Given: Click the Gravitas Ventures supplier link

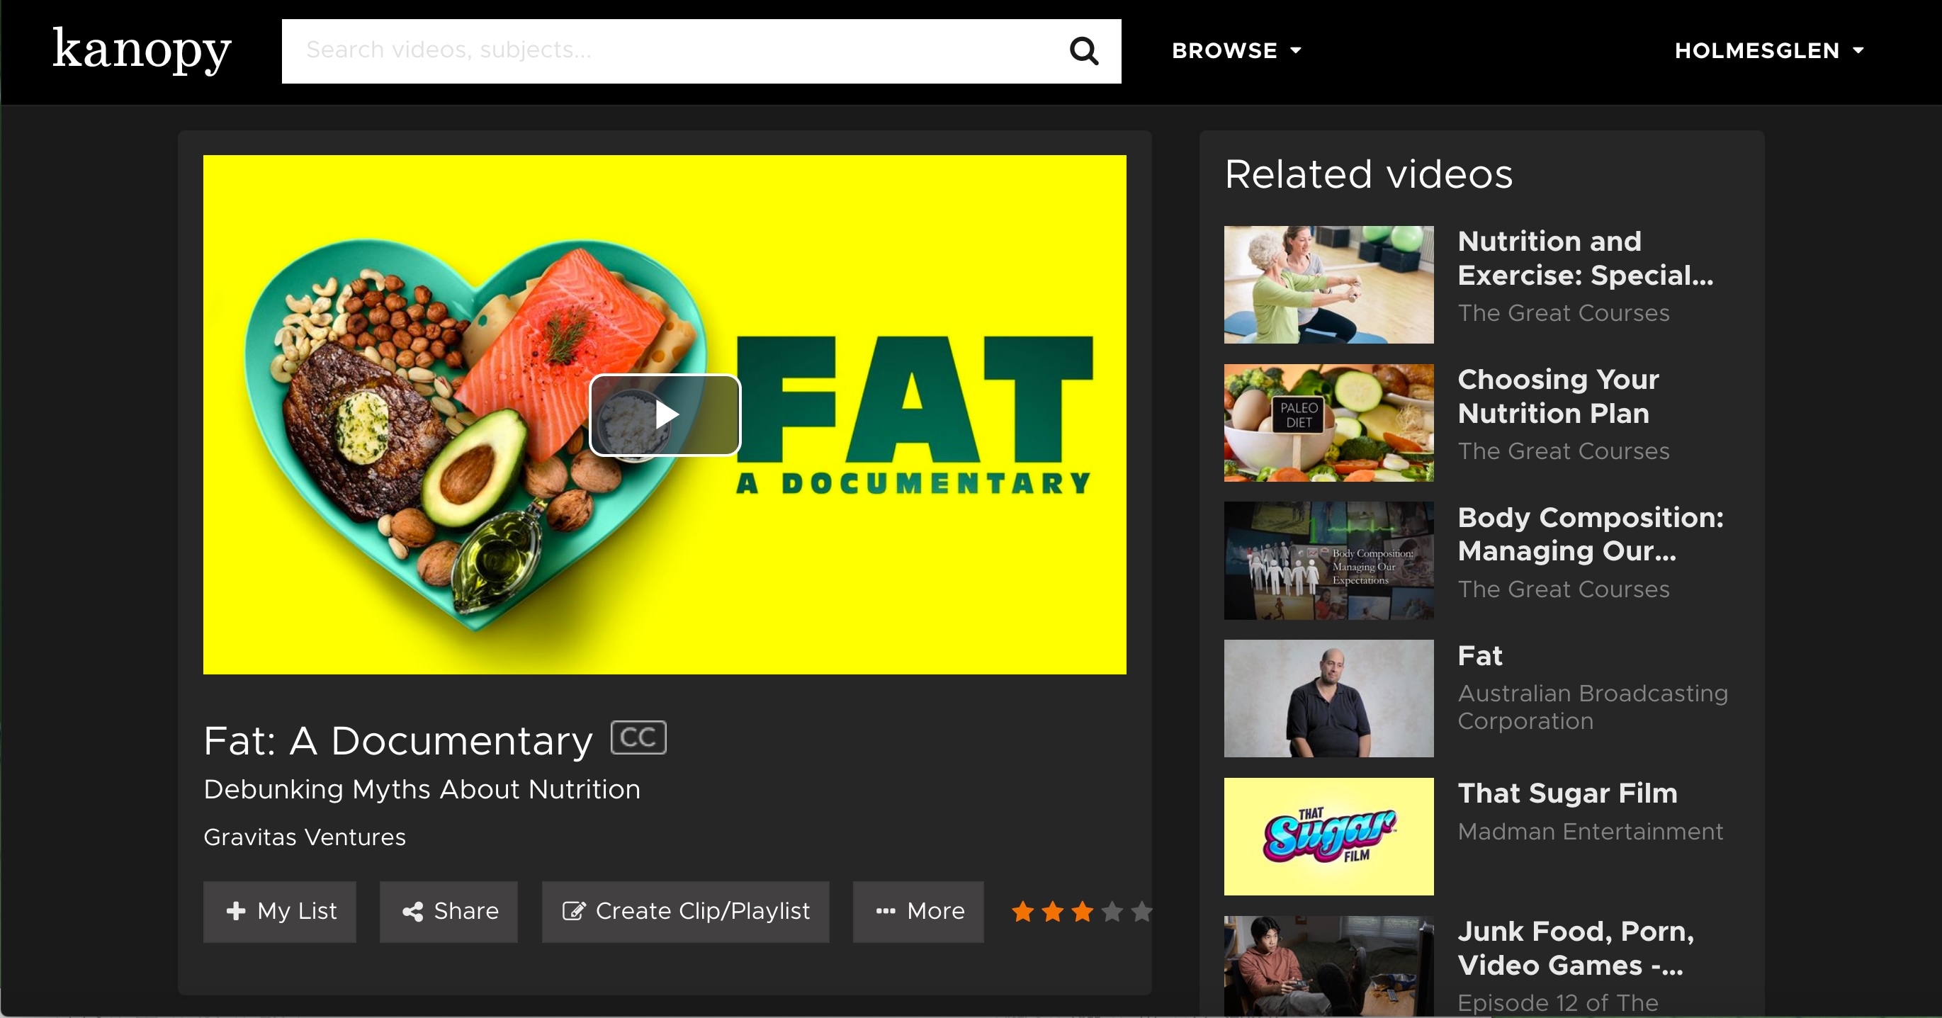Looking at the screenshot, I should (x=305, y=837).
